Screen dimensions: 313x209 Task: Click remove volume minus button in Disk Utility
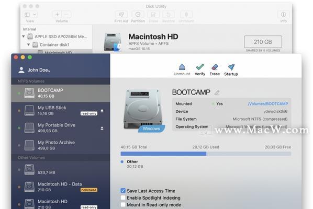(x=66, y=14)
